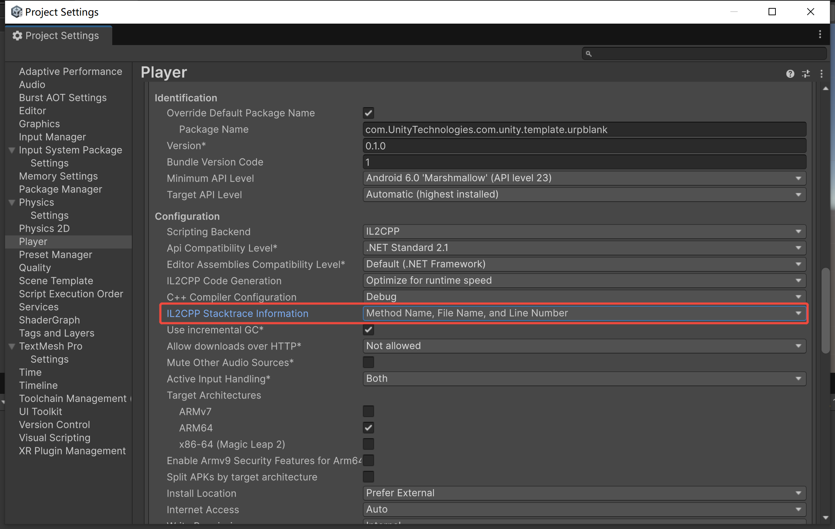
Task: Open Target API Level dropdown
Action: 584,194
